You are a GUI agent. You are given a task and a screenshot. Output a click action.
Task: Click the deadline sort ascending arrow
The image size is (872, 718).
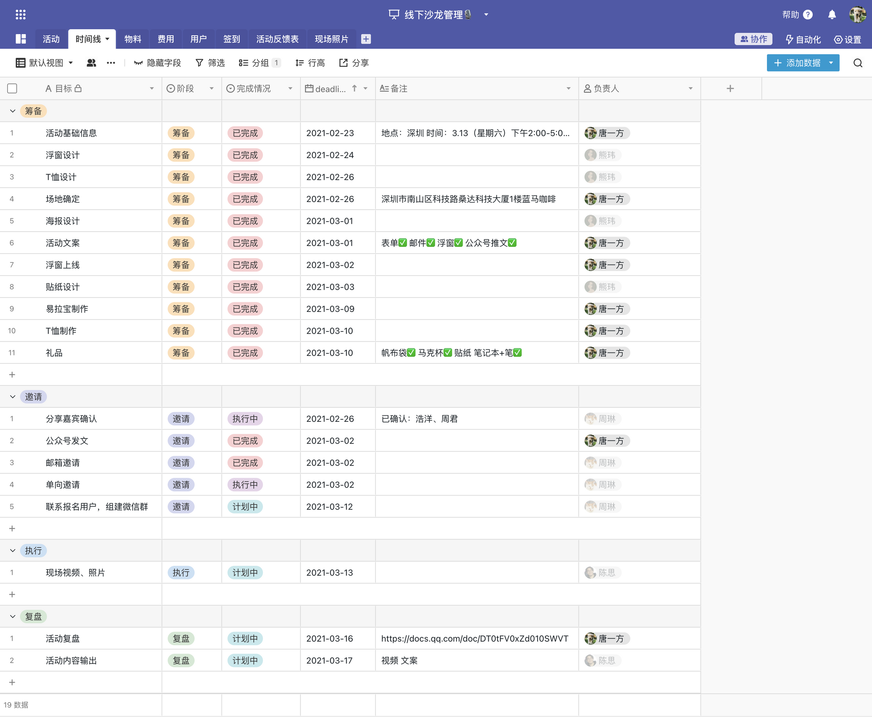click(x=354, y=89)
